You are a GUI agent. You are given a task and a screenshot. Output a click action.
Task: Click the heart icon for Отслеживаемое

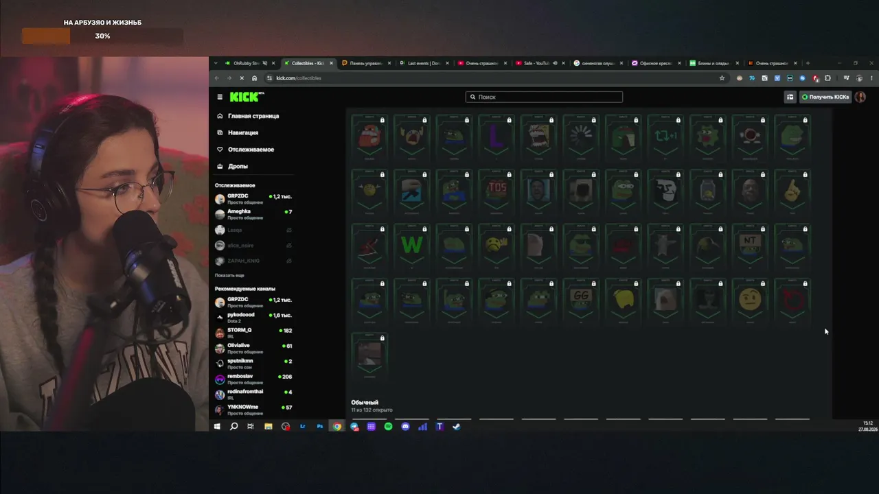coord(220,150)
